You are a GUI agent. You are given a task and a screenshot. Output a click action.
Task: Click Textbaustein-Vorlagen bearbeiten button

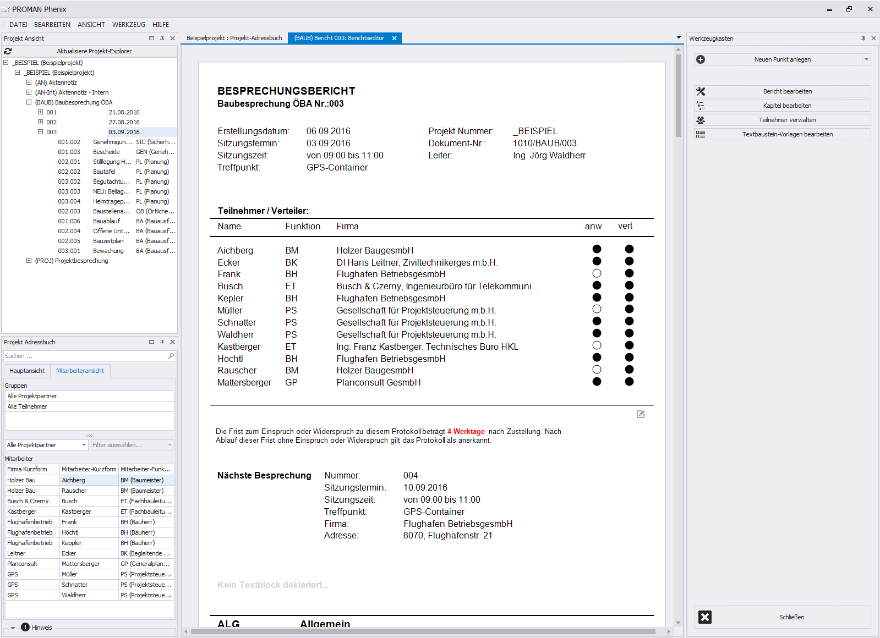[783, 134]
